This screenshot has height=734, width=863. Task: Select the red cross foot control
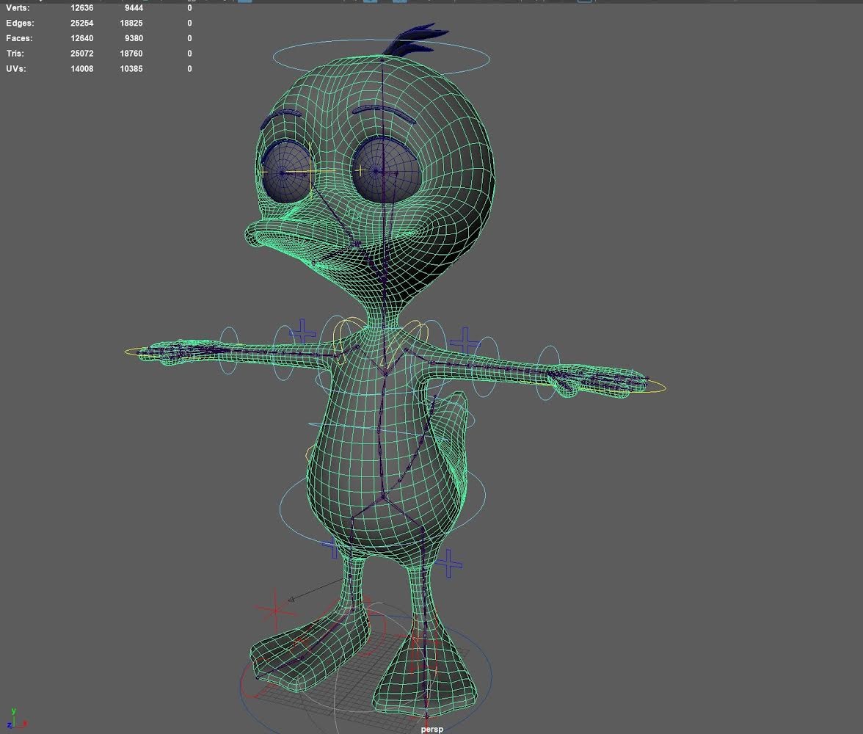pyautogui.click(x=275, y=608)
